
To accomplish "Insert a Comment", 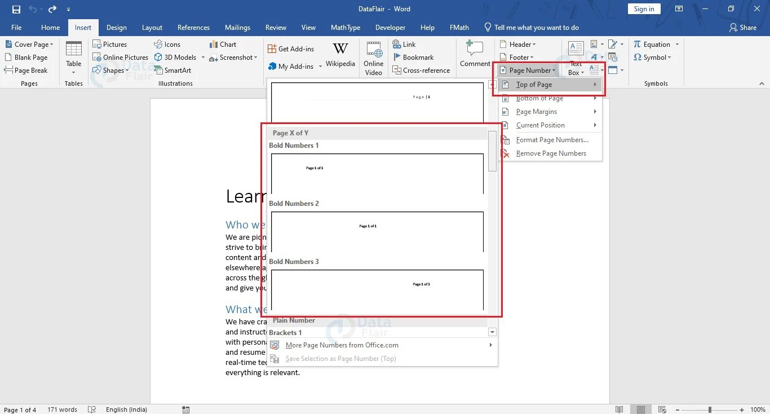I will [x=475, y=54].
